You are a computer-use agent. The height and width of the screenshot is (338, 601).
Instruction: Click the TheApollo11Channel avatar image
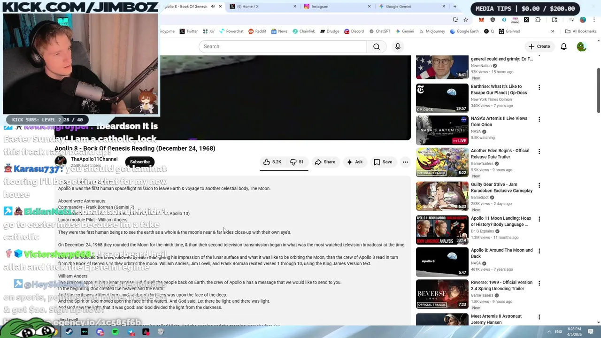pyautogui.click(x=61, y=162)
